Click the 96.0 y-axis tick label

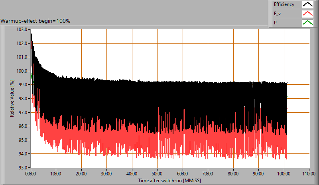[x=22, y=126]
